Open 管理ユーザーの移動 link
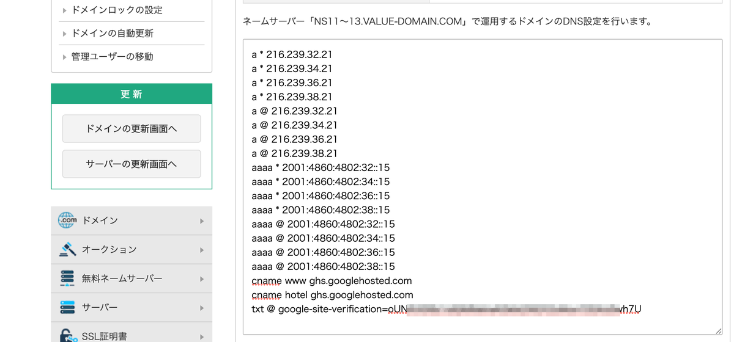The image size is (734, 342). (x=113, y=57)
